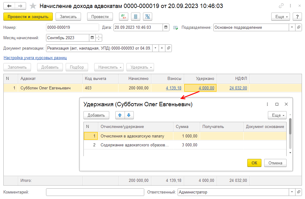The width and height of the screenshot is (305, 199).
Task: Confirm deductions with OK button
Action: pos(254,163)
